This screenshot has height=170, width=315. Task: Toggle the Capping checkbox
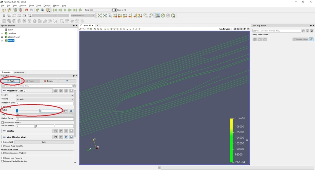coord(2,107)
